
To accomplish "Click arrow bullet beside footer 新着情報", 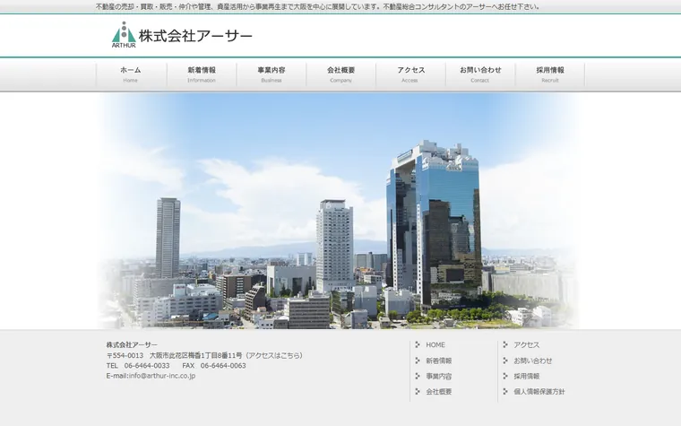I will (418, 361).
